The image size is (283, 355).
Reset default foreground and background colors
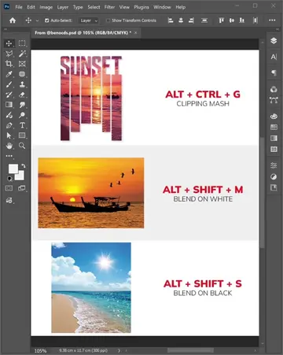[9, 179]
